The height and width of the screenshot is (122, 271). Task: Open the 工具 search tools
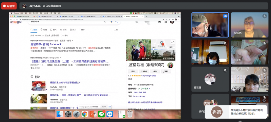(x=116, y=30)
